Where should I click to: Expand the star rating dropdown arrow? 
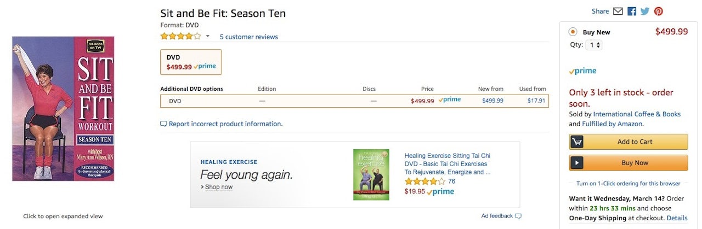click(208, 37)
